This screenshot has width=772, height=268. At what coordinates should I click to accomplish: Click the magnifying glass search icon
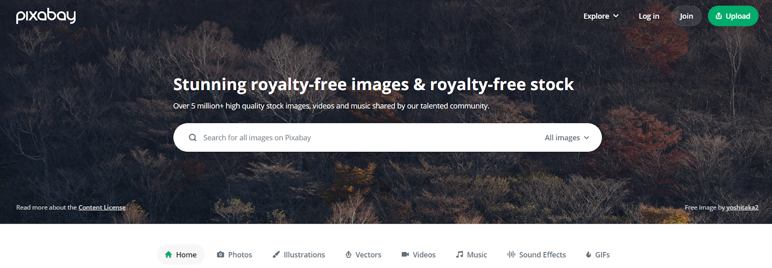click(193, 137)
